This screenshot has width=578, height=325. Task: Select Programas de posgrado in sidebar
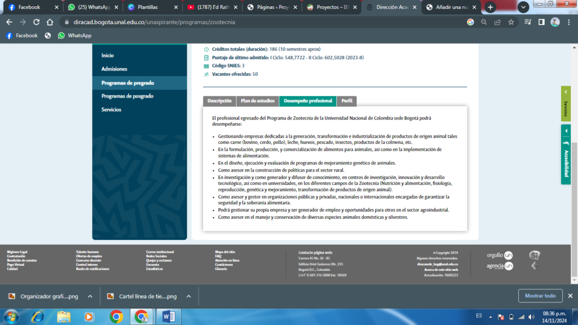127,96
